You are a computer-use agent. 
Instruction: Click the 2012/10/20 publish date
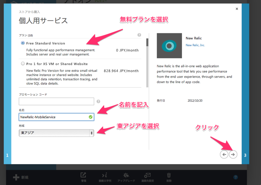point(195,100)
